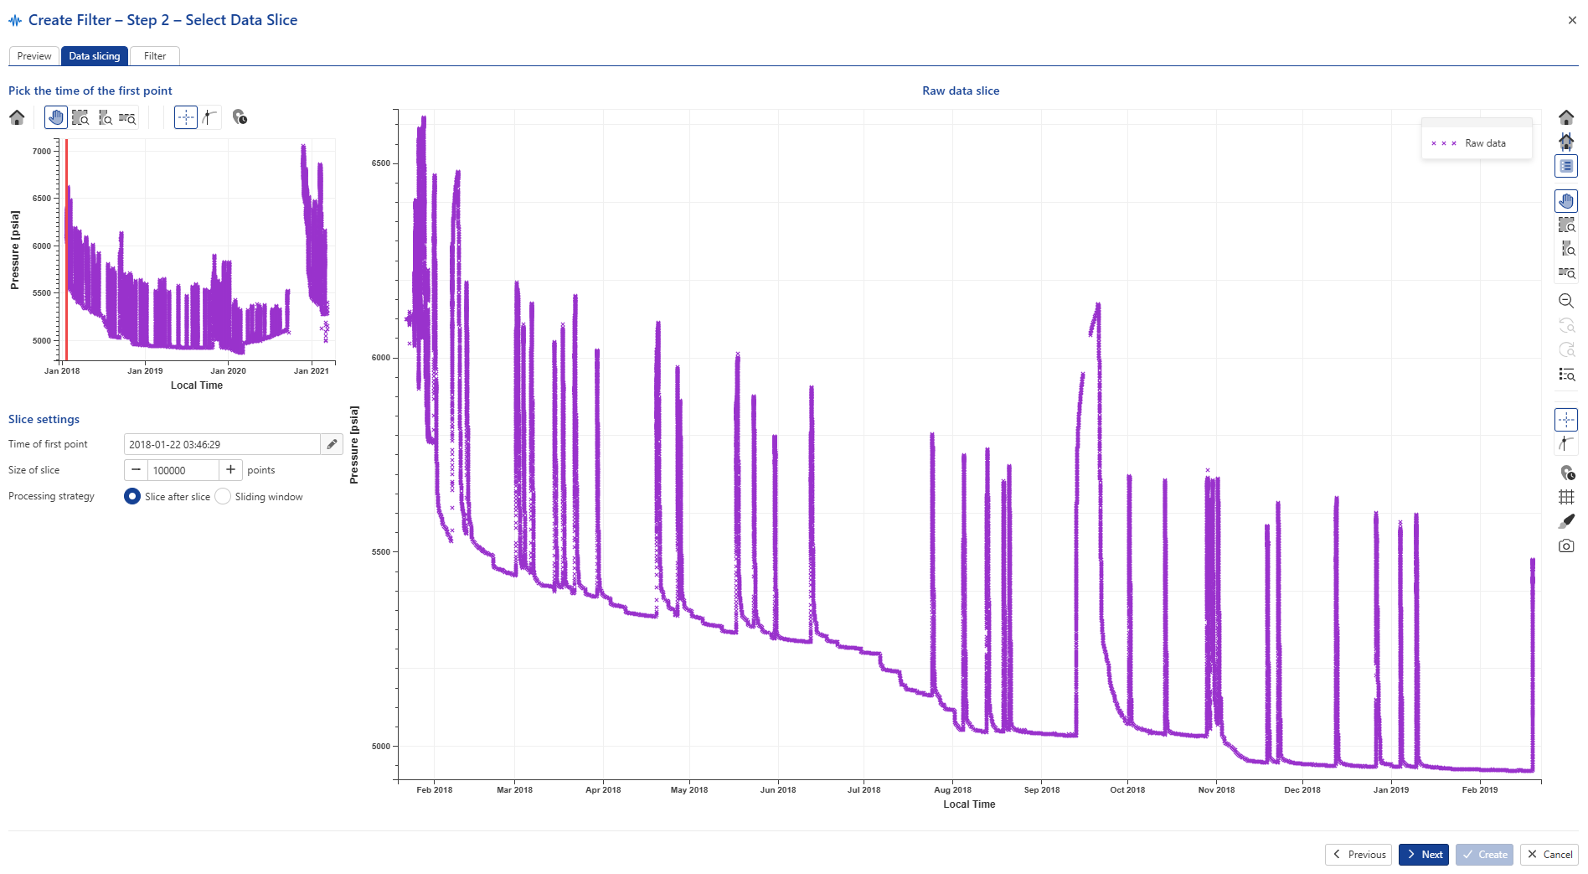Viewport: 1588px width, 874px height.
Task: Click the Next button
Action: point(1423,855)
